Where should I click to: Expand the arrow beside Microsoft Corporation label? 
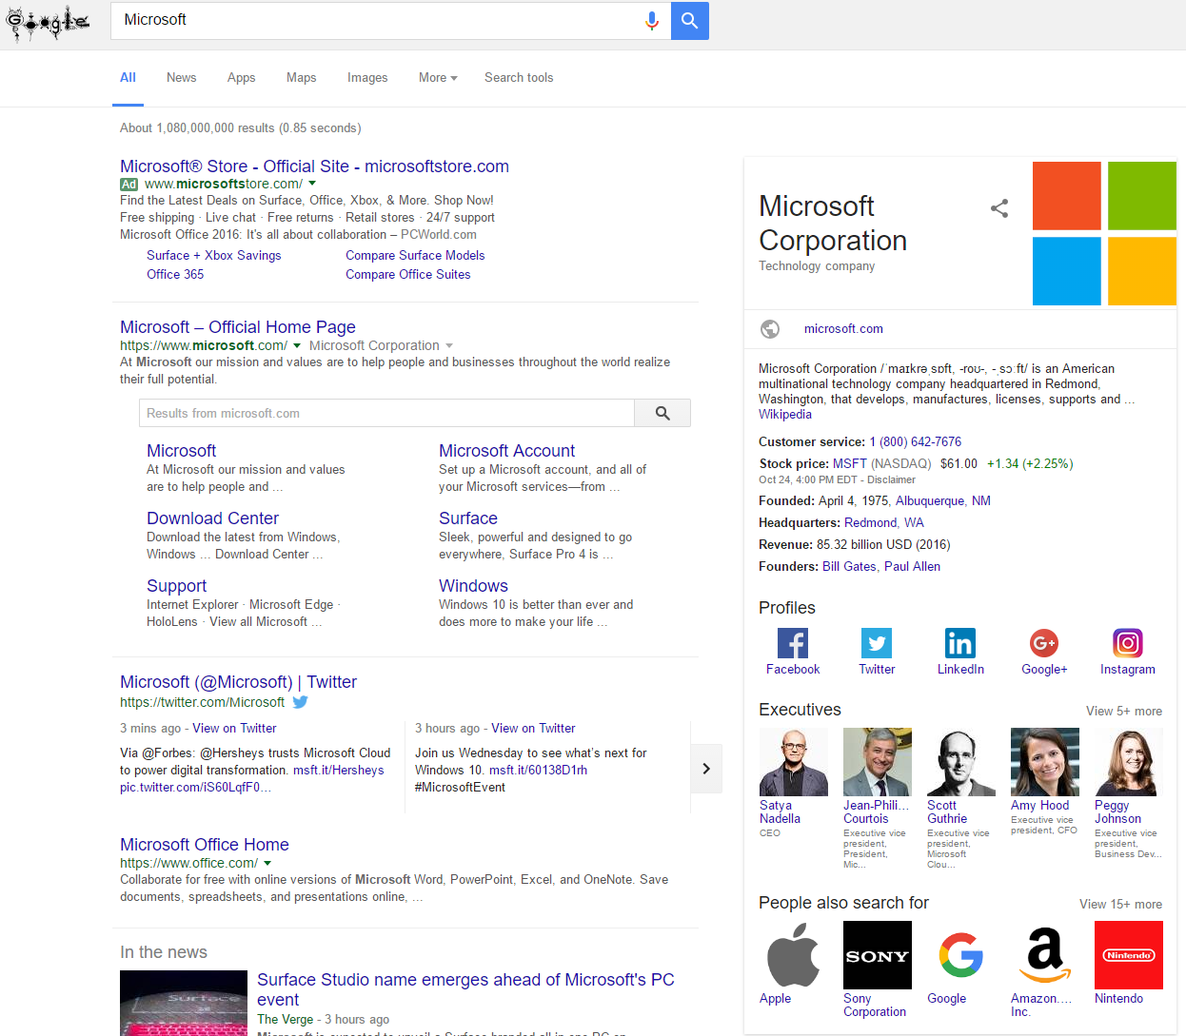click(449, 346)
